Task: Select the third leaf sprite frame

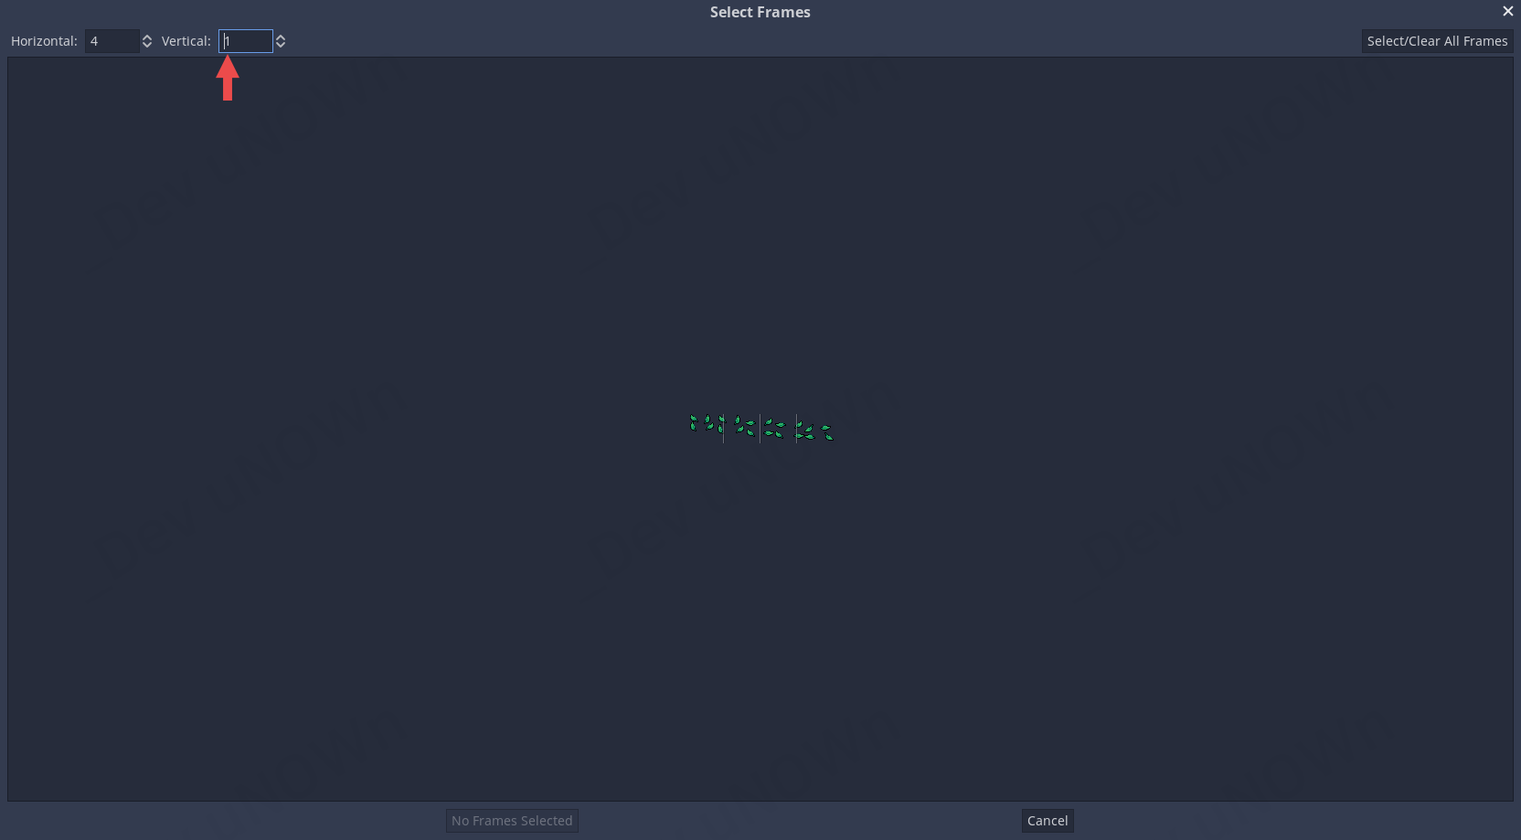Action: click(778, 428)
